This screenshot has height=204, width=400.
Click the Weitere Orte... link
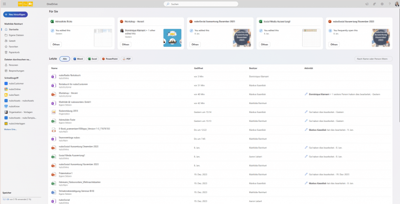[11, 130]
